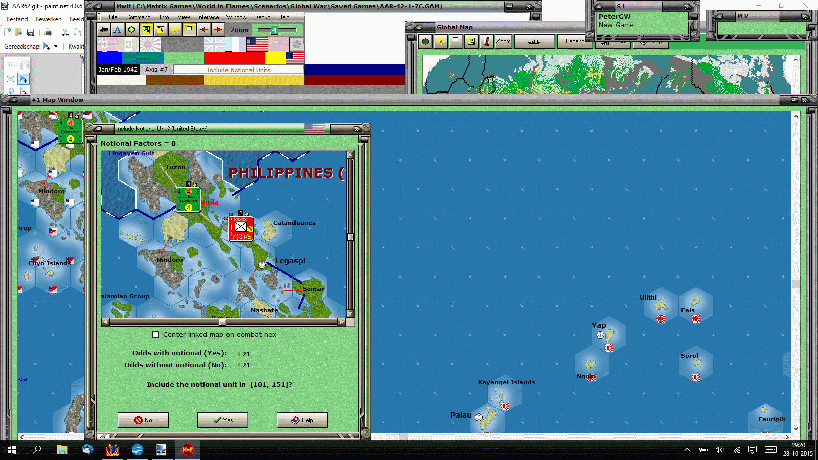Click Zoom button in Global Map window
Viewport: 818px width, 460px height.
(x=503, y=41)
